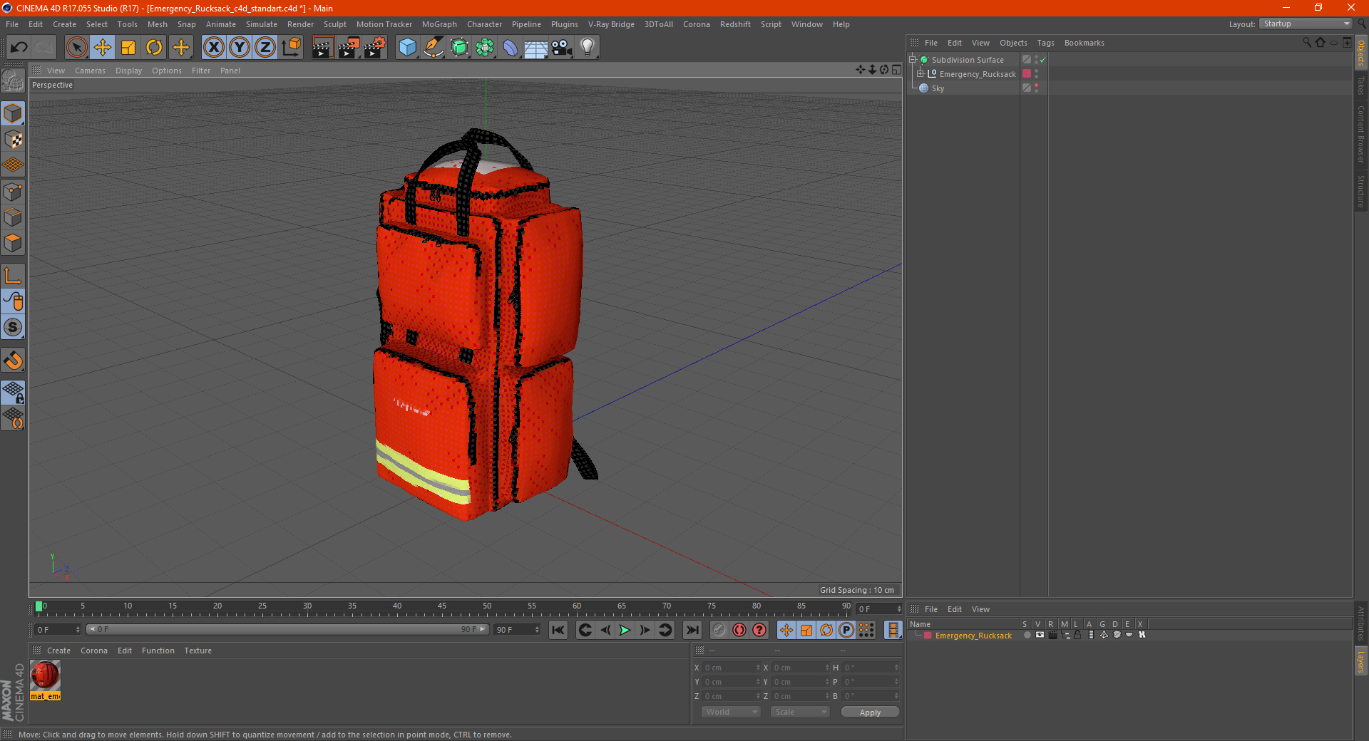Viewport: 1369px width, 741px height.
Task: Add a Cube primitive object
Action: (407, 48)
